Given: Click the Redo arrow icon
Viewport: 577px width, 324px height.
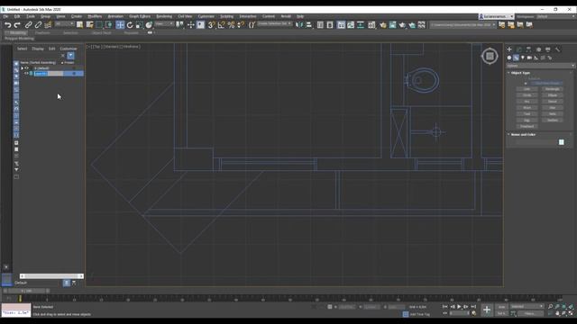Looking at the screenshot, I should 17,25.
